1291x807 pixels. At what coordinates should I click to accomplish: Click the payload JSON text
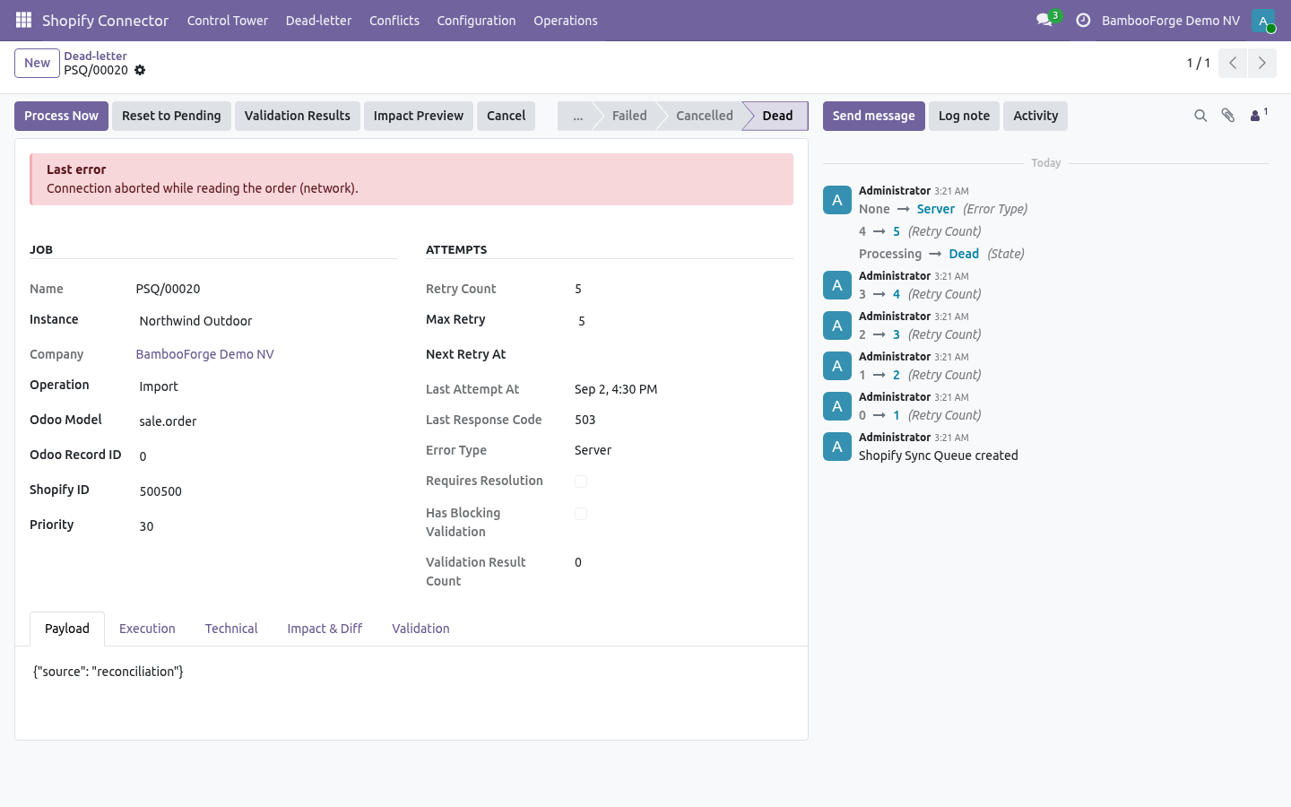[x=108, y=672]
